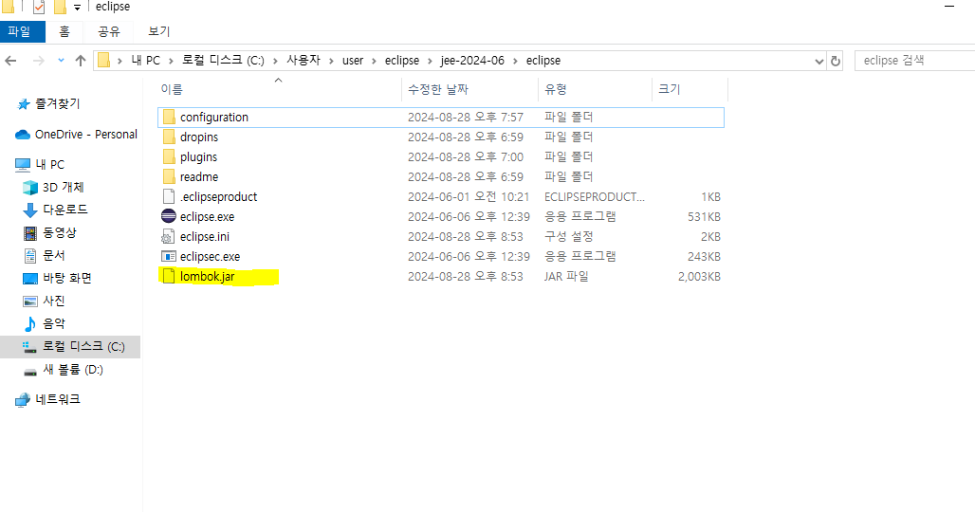Sort by the 크기 column header
This screenshot has width=975, height=512.
point(669,89)
